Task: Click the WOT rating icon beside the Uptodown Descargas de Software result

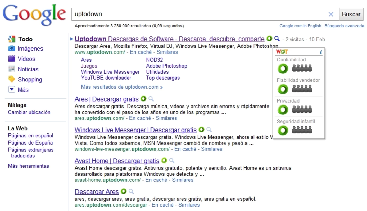Action: coord(269,39)
